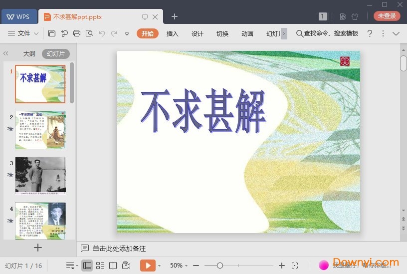
Task: Add new slide with plus button
Action: [x=37, y=248]
